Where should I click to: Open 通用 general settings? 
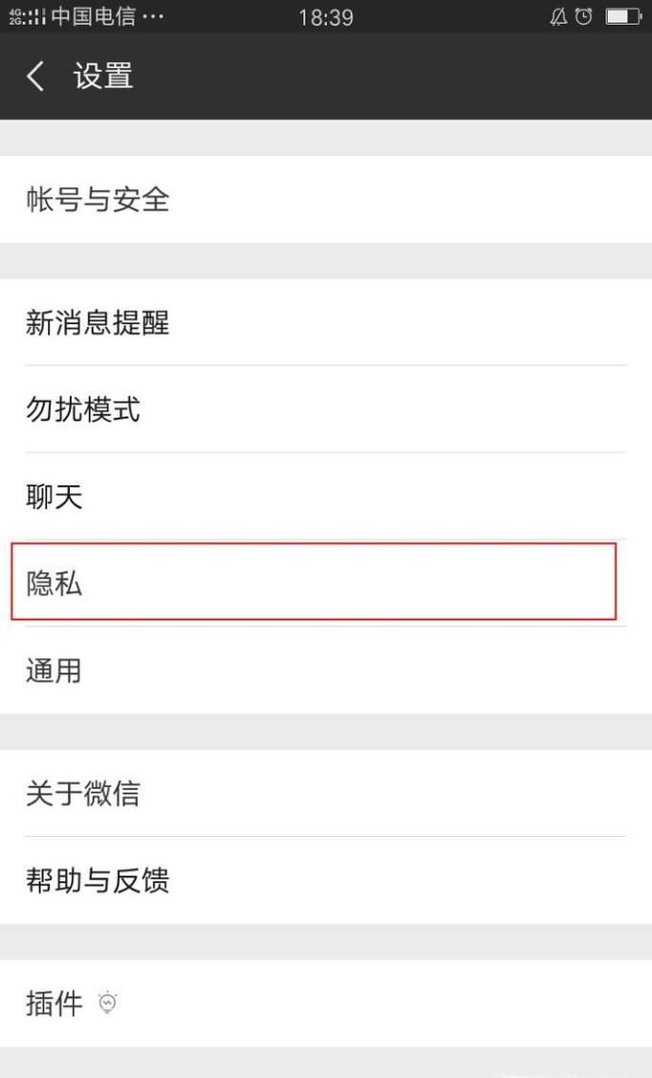(x=51, y=671)
